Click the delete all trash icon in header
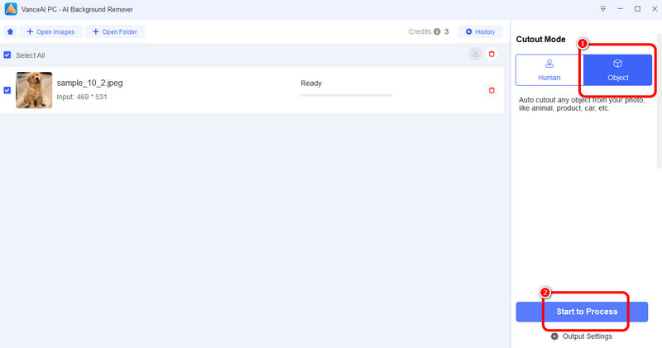This screenshot has width=662, height=348. pyautogui.click(x=492, y=54)
